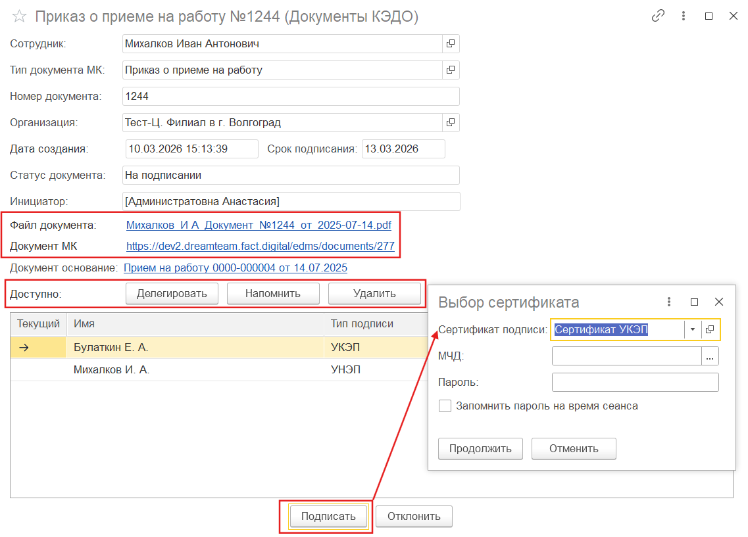This screenshot has width=748, height=537.
Task: Open main window three-dot menu
Action: pyautogui.click(x=684, y=16)
